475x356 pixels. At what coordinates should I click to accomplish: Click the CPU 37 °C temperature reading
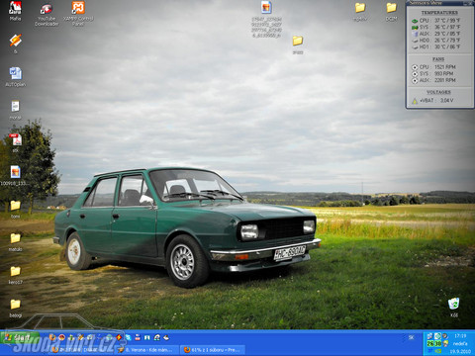tap(447, 21)
